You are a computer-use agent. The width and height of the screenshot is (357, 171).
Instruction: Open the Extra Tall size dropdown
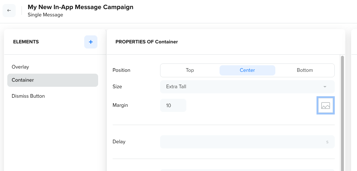pyautogui.click(x=247, y=87)
